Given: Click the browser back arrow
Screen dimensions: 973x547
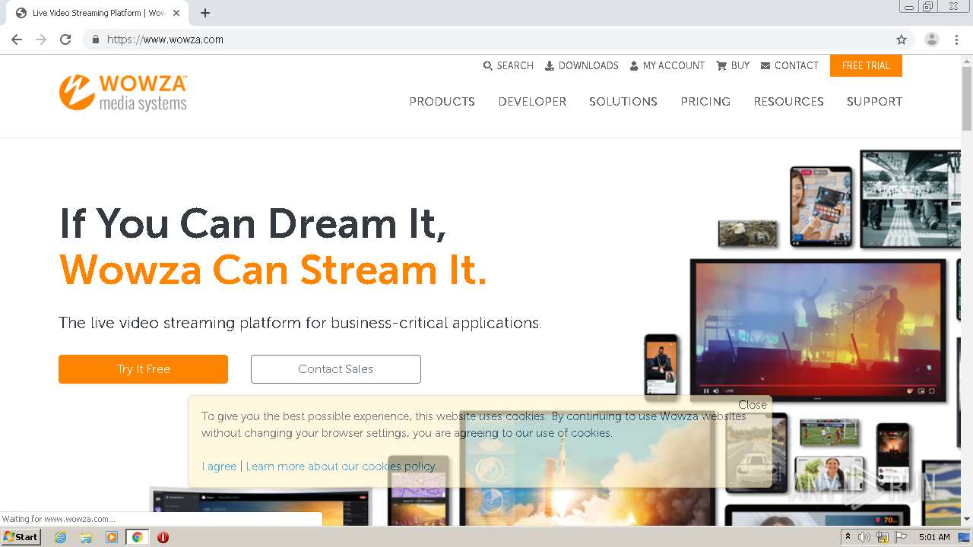Looking at the screenshot, I should coord(17,40).
